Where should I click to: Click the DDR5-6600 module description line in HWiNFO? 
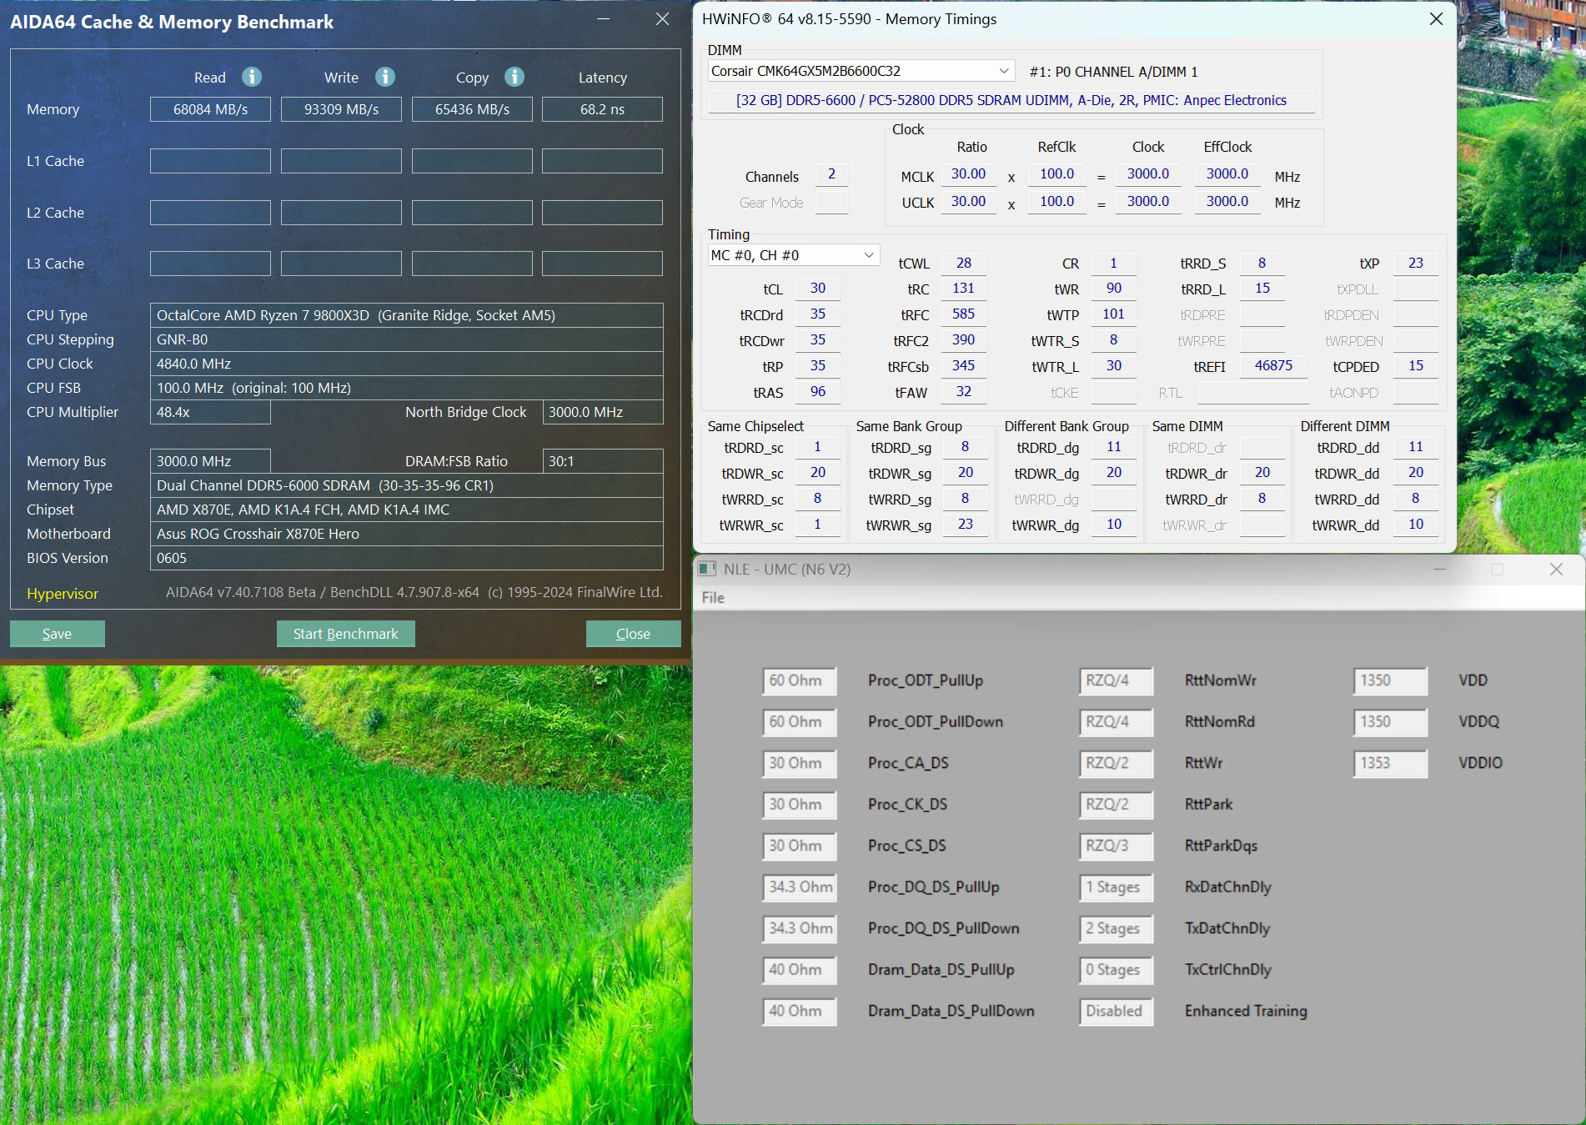click(1011, 100)
